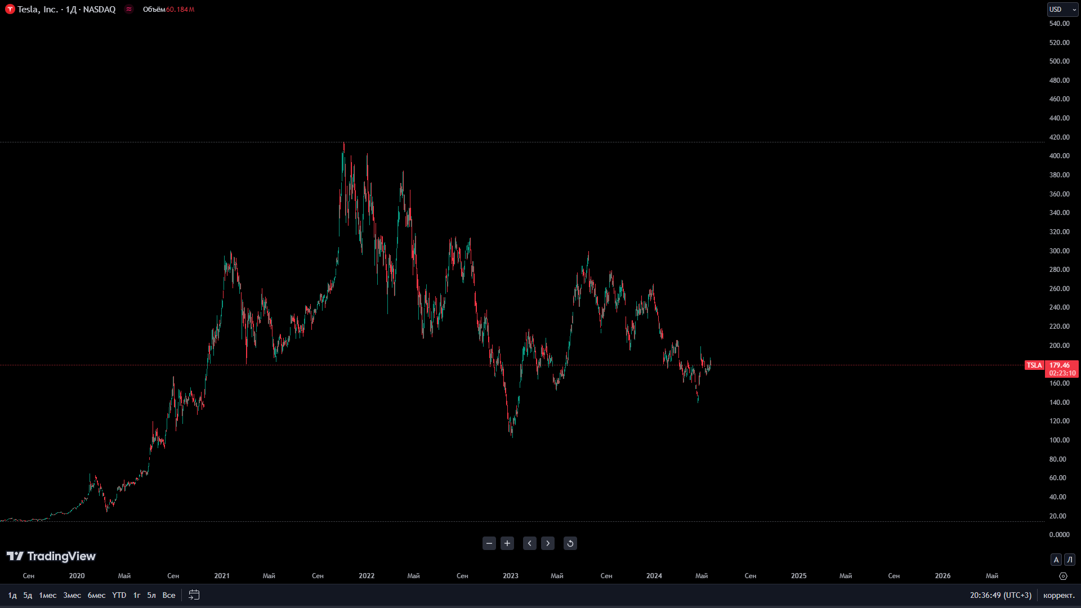Open the time axis settings gear

coord(1063,576)
